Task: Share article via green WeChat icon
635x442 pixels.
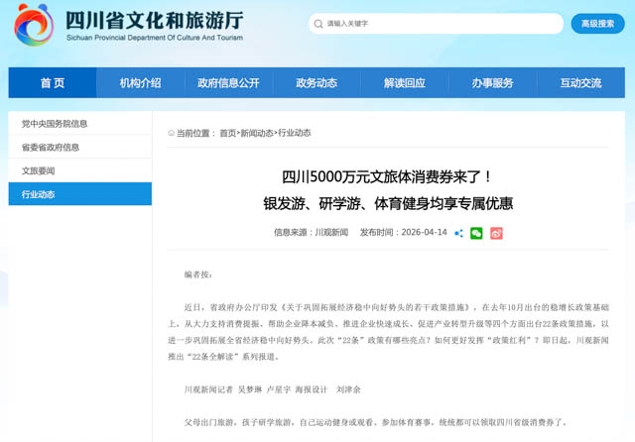Action: (x=476, y=233)
